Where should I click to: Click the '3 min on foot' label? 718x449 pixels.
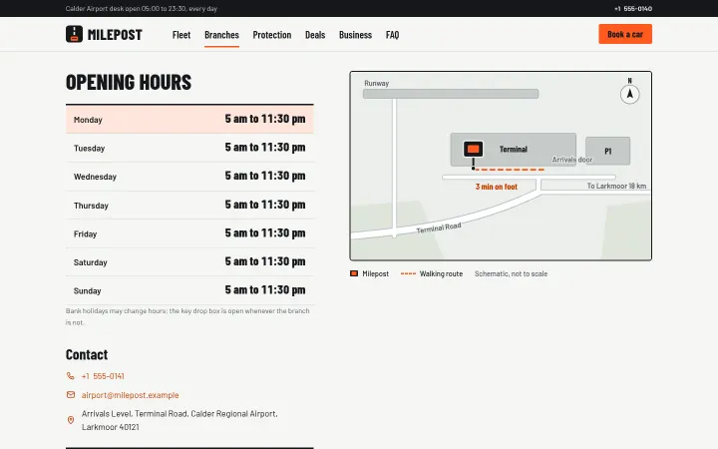(x=497, y=187)
